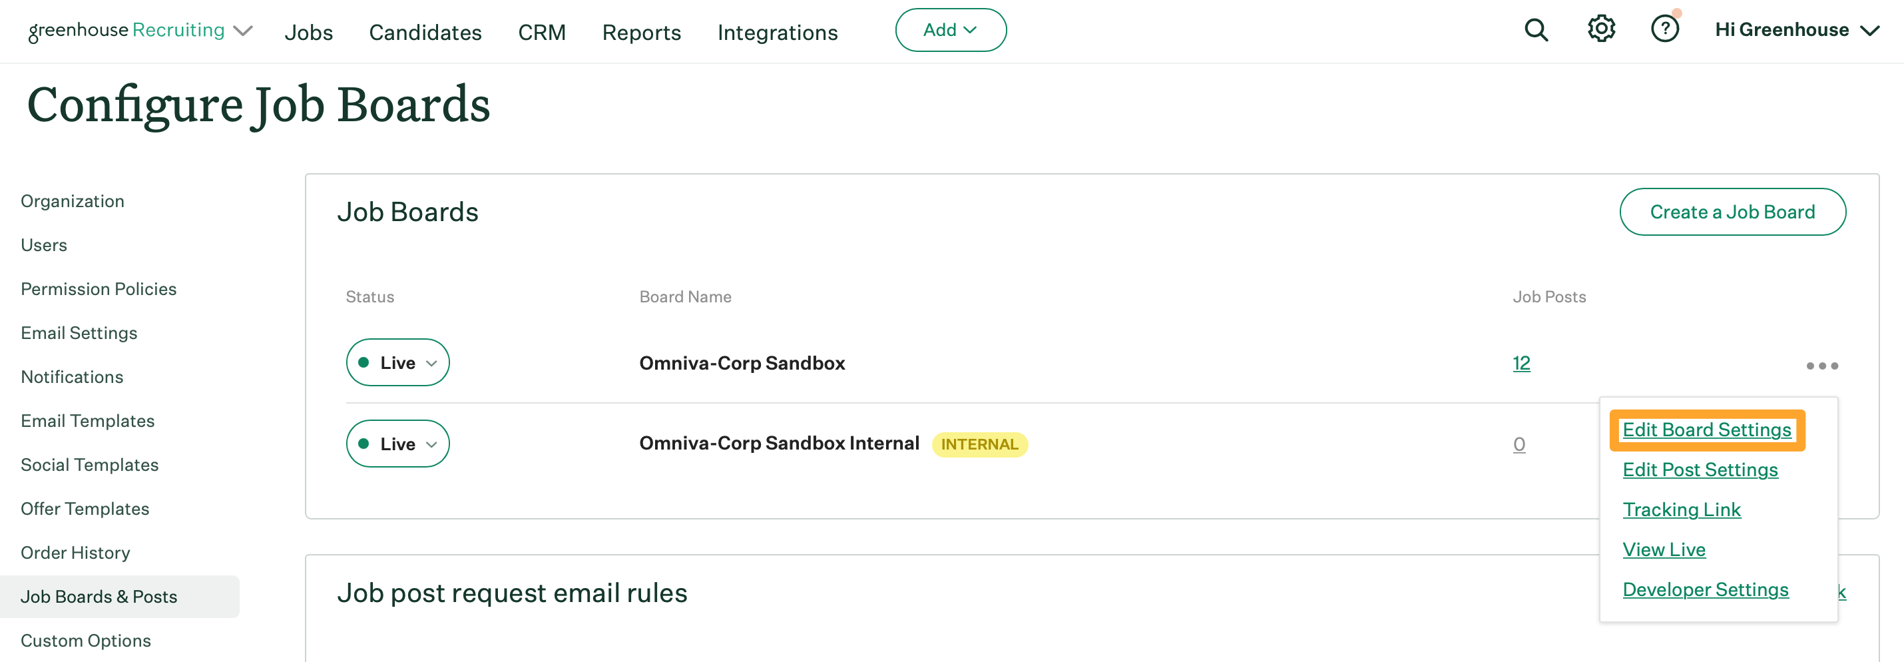Screen dimensions: 1904x662
Task: Open Custom Options in the sidebar
Action: tap(86, 641)
